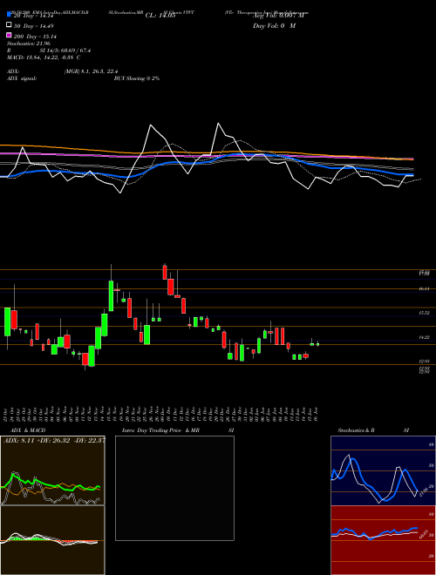Click the highest red candlestick at the December peak
Image resolution: width=436 pixels, height=575 pixels.
[165, 273]
